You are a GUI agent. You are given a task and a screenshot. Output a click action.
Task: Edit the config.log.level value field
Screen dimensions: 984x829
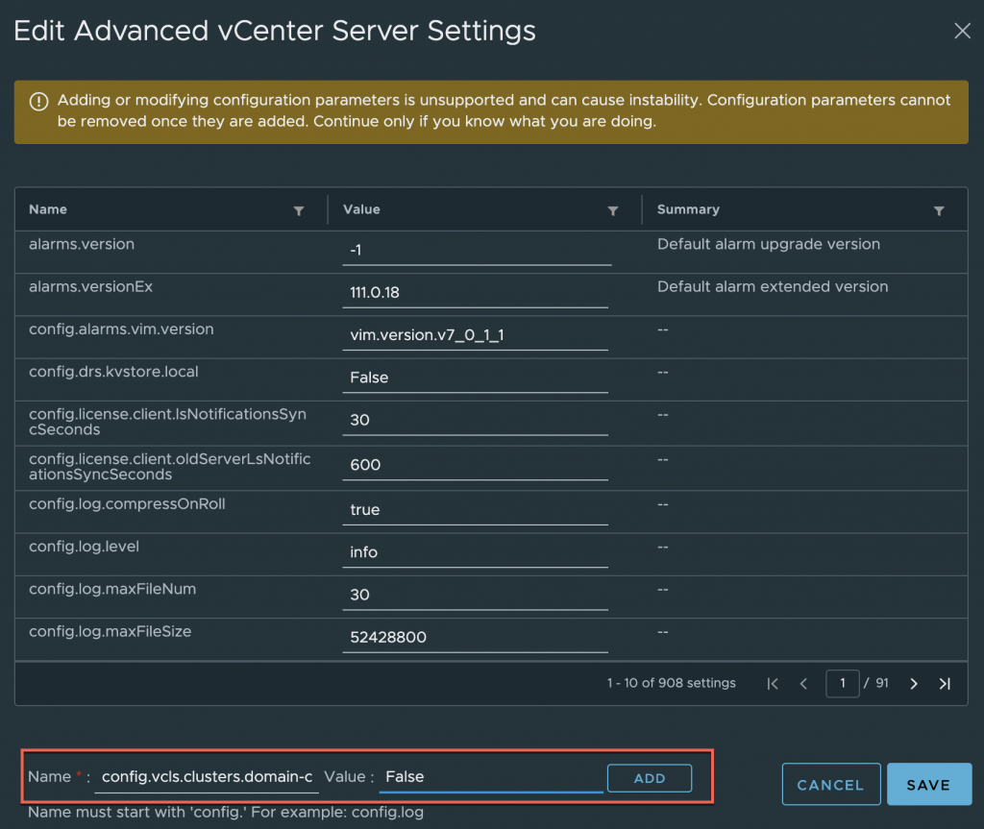coord(476,552)
